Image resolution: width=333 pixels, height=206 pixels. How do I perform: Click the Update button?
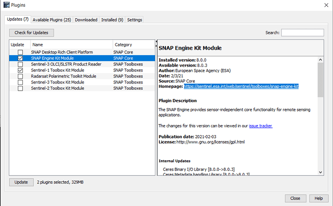click(21, 182)
